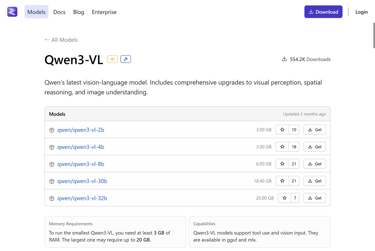Open the Models nav tab
Viewport: 375px width, 251px height.
(36, 12)
